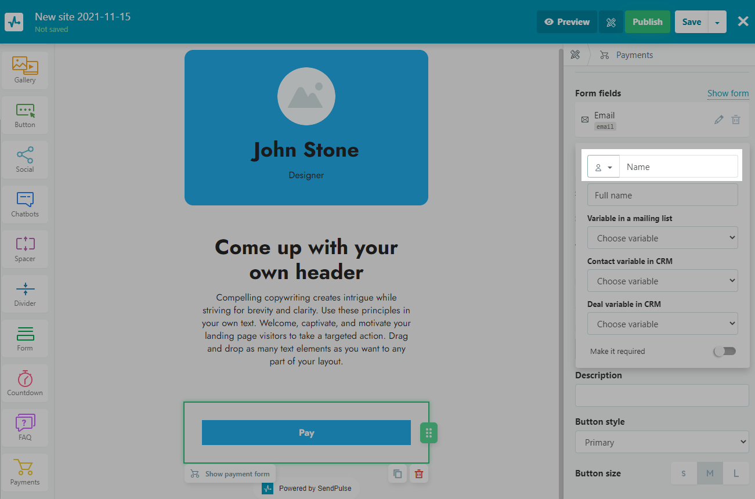The width and height of the screenshot is (755, 499).
Task: Click the Payments cart widget
Action: [25, 472]
